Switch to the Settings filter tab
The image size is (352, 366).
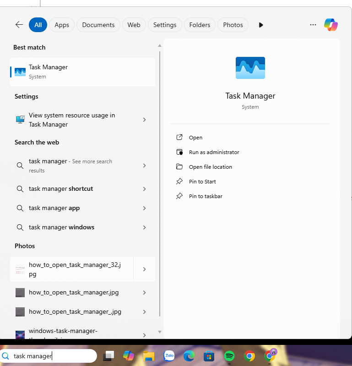165,25
